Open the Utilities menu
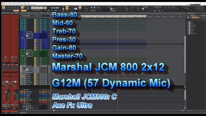This screenshot has width=206, height=116. [26, 5]
